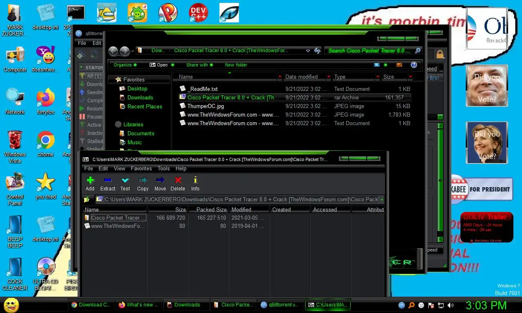This screenshot has width=522, height=313.
Task: Open Recent Places in Explorer sidebar
Action: tap(144, 106)
